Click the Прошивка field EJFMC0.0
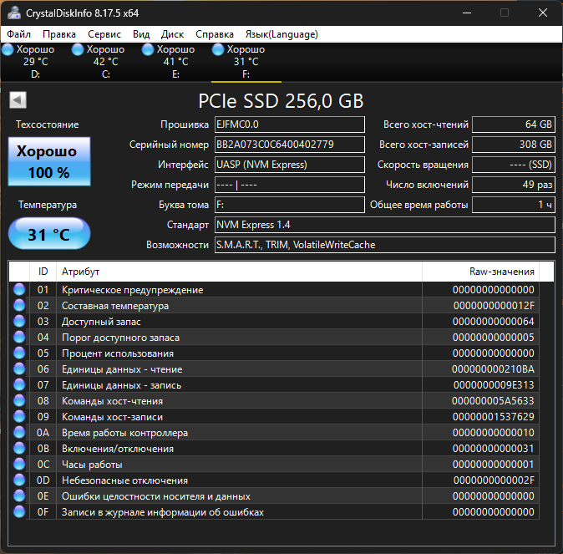563x554 pixels. coord(289,125)
